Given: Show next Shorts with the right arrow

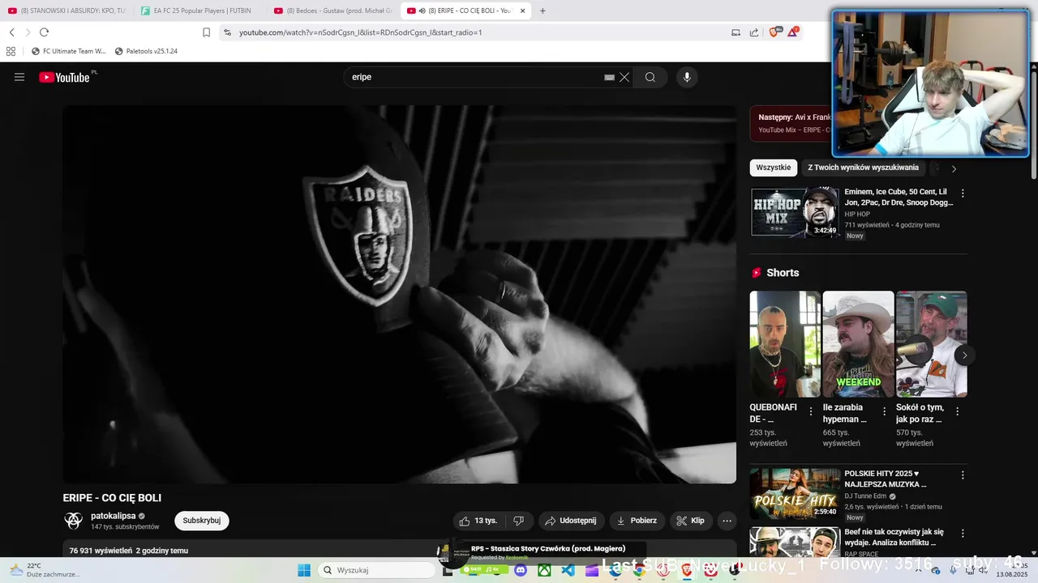Looking at the screenshot, I should click(x=964, y=355).
